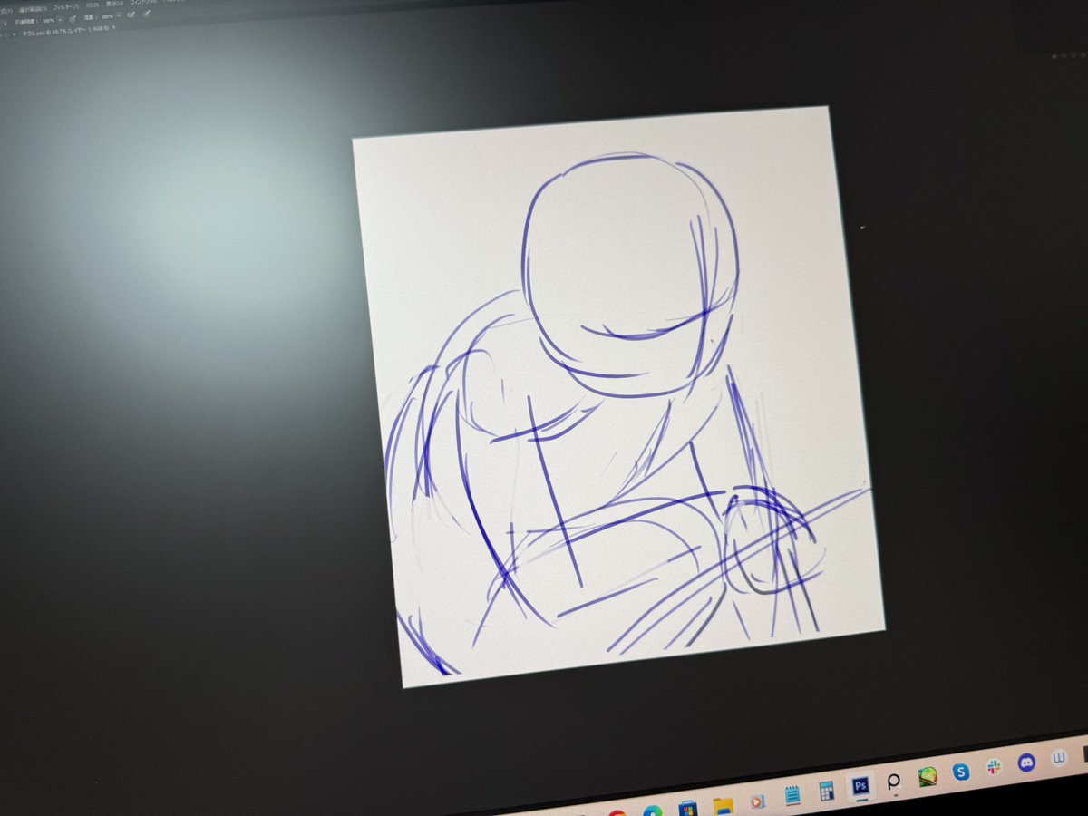
Task: Open the green colorful app icon beside Skype
Action: pyautogui.click(x=927, y=776)
